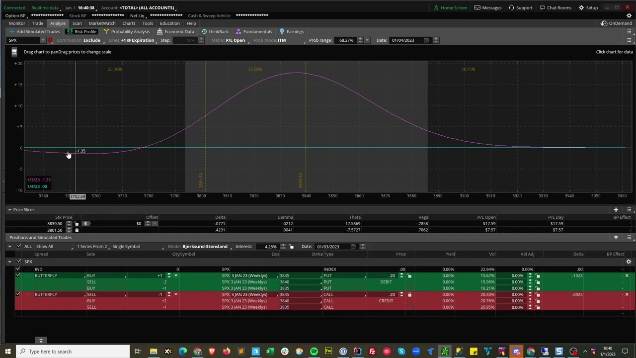The width and height of the screenshot is (636, 358).
Task: Switch to the MarketWatch tab
Action: [102, 23]
